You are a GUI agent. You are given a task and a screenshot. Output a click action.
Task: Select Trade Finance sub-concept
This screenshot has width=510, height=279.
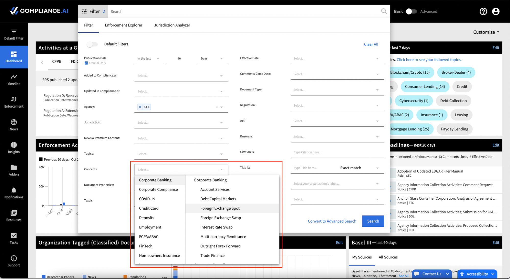(232, 256)
